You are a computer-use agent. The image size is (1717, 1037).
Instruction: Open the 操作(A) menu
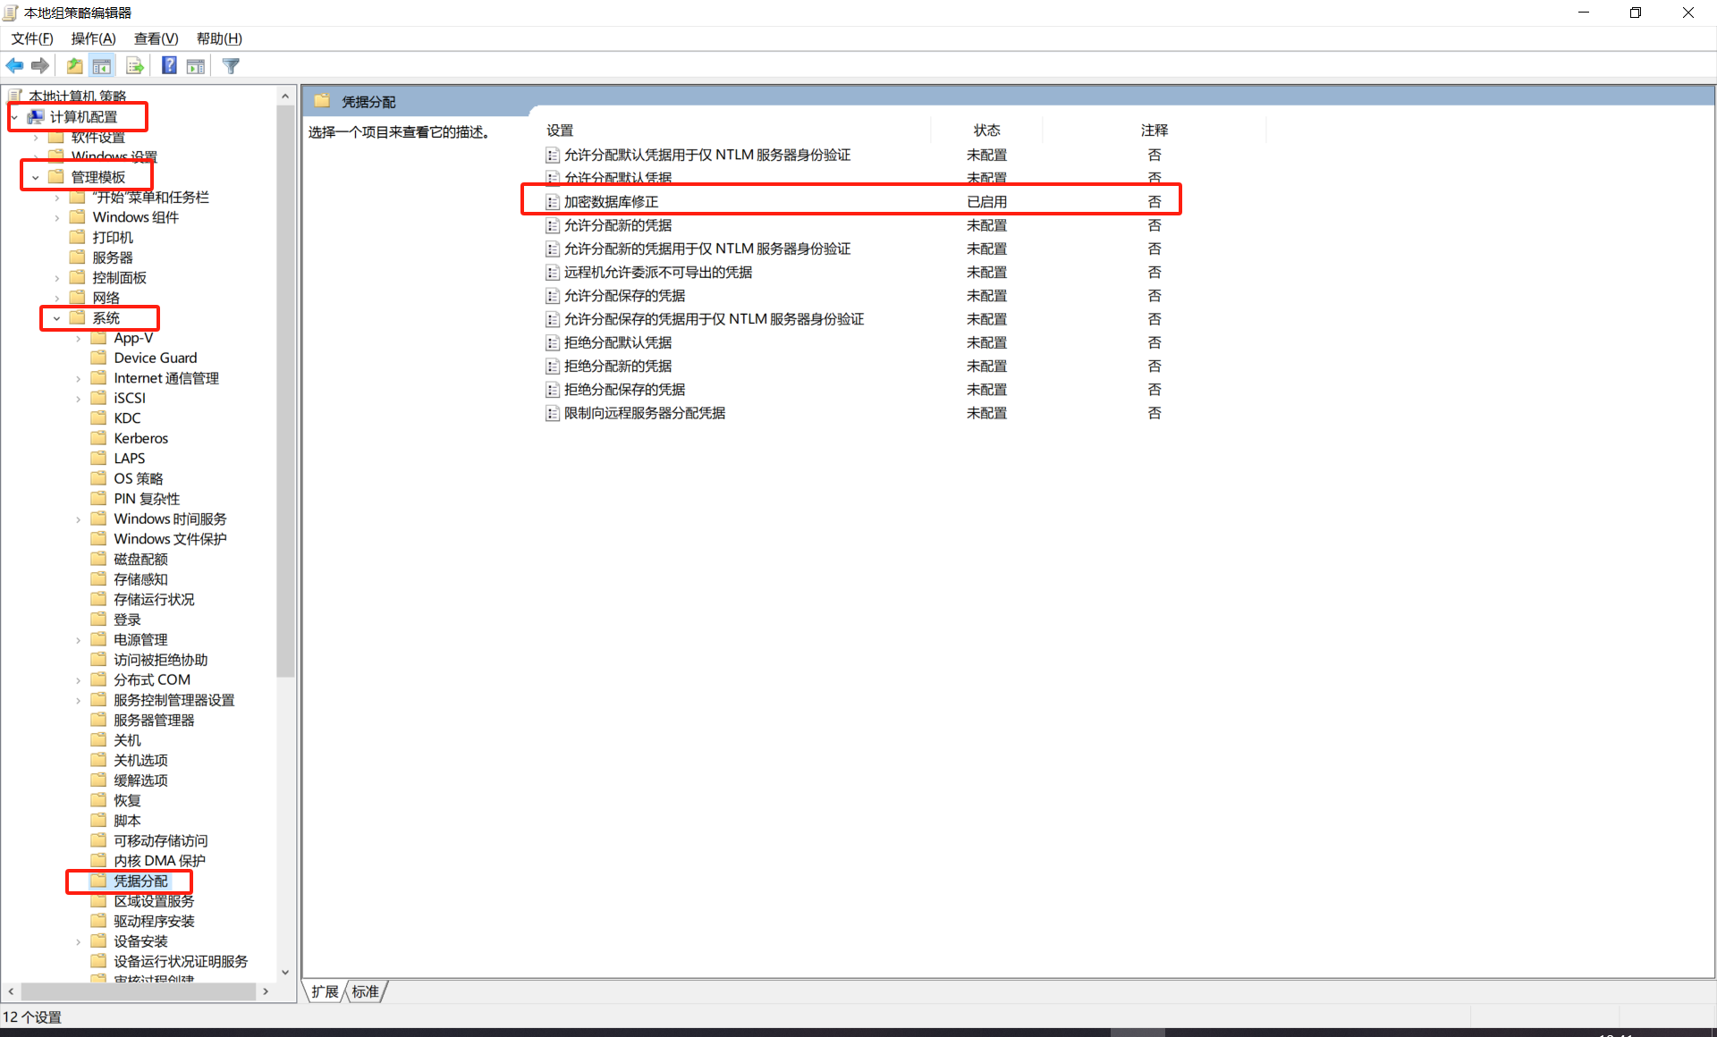coord(93,38)
